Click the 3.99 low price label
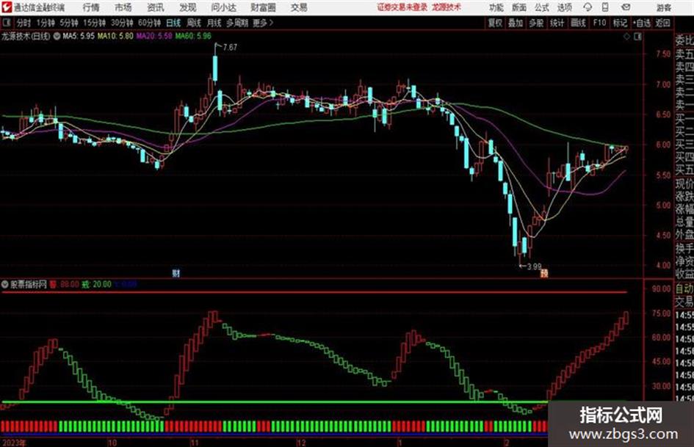The height and width of the screenshot is (447, 694). coord(534,266)
